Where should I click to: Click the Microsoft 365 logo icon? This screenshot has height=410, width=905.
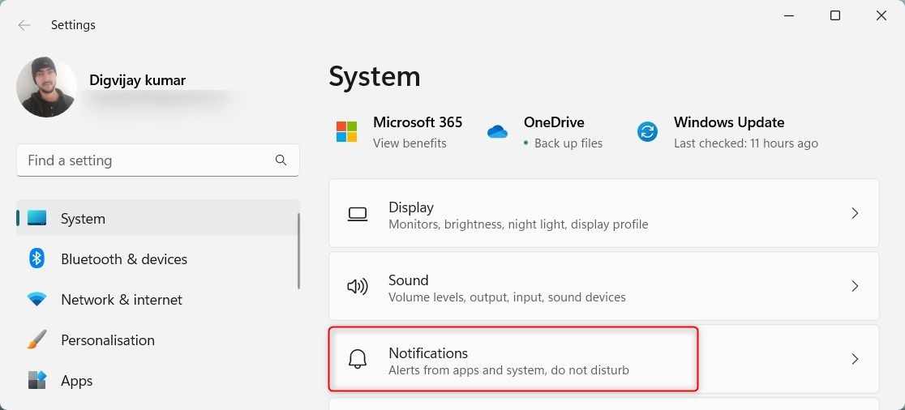[x=346, y=132]
